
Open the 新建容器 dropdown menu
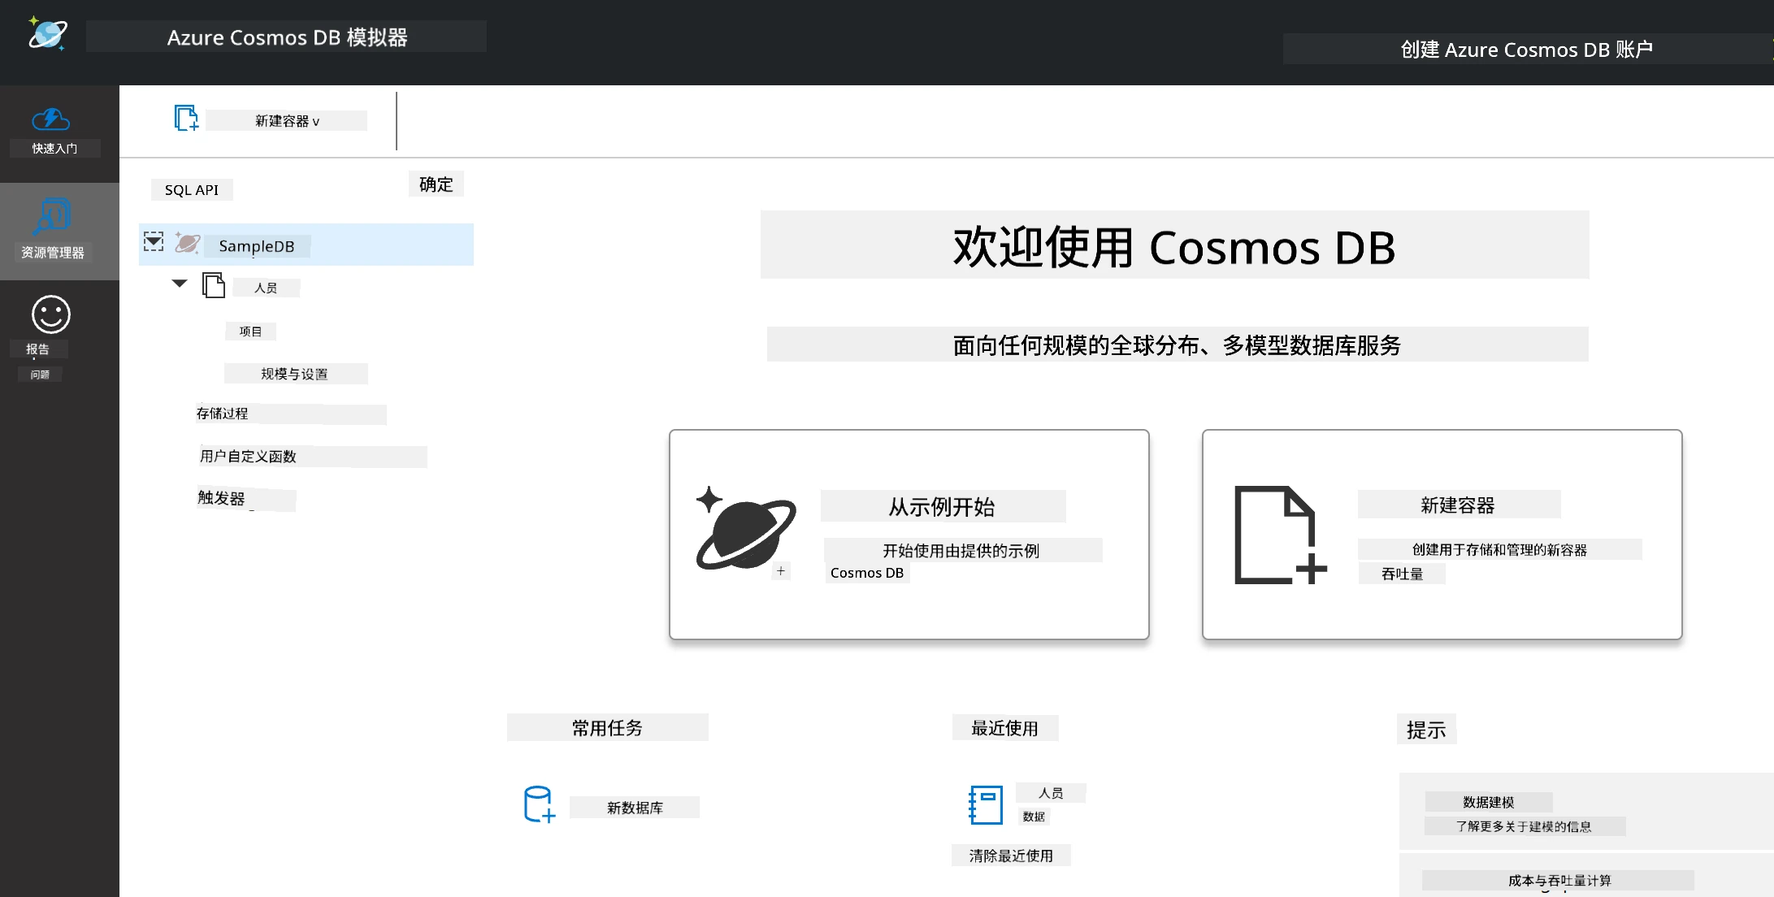tap(287, 121)
